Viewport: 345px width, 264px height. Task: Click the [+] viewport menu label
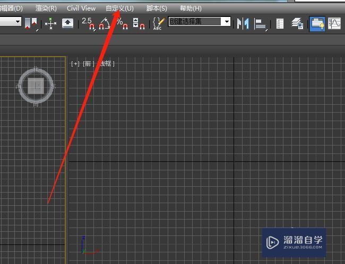(75, 64)
